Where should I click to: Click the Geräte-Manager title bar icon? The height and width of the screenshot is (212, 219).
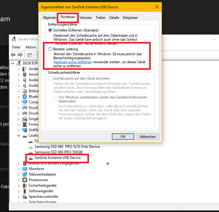coord(14,39)
